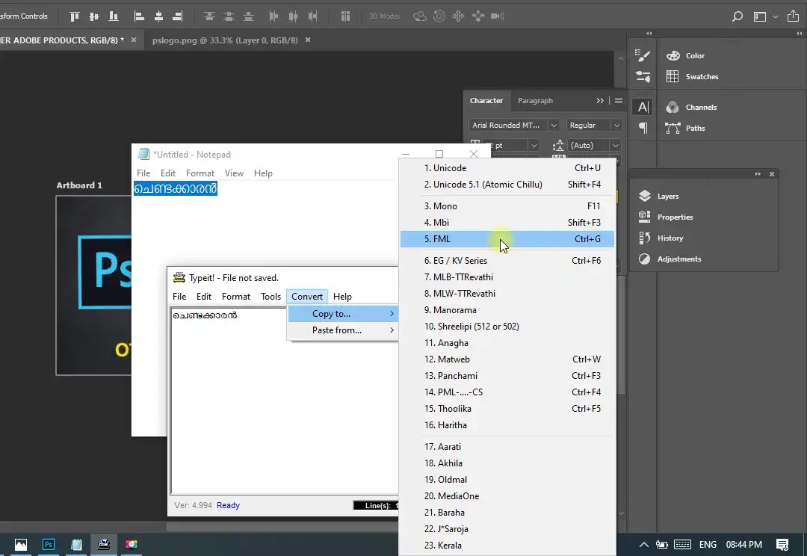Open Notepad Format menu
This screenshot has height=556, width=807.
pos(200,173)
